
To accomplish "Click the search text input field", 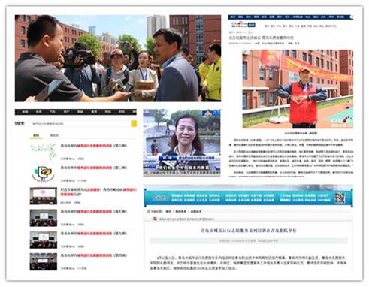I will [80, 124].
